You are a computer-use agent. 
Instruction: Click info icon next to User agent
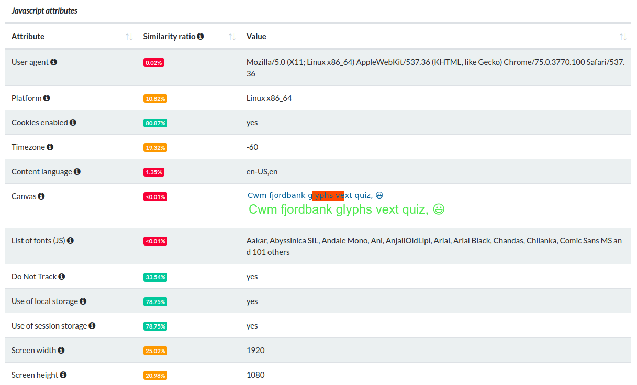click(x=54, y=62)
